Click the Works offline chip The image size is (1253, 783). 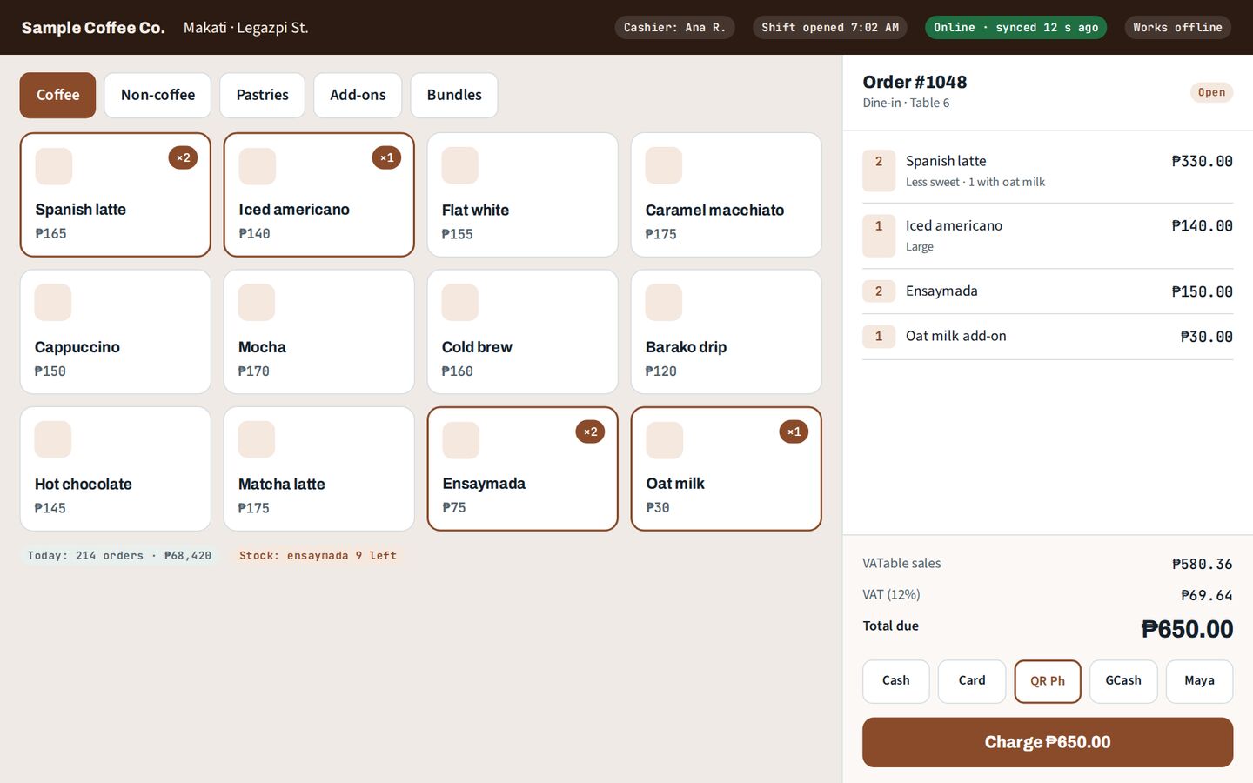(x=1177, y=28)
